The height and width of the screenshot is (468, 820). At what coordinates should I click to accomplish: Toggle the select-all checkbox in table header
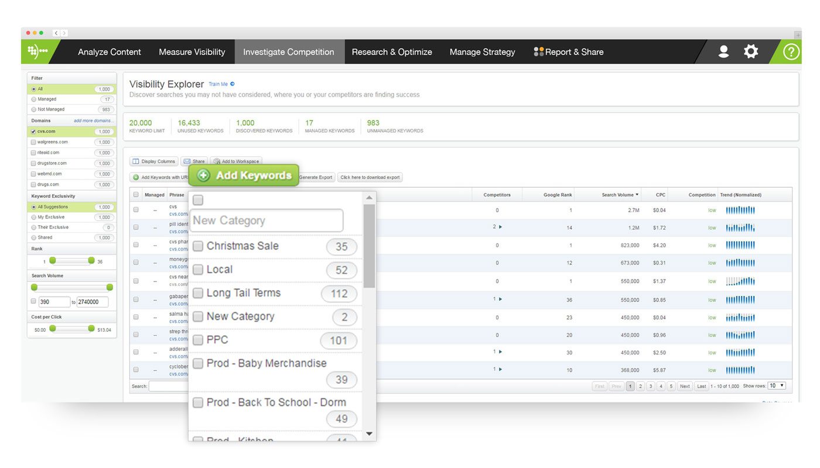pyautogui.click(x=136, y=195)
